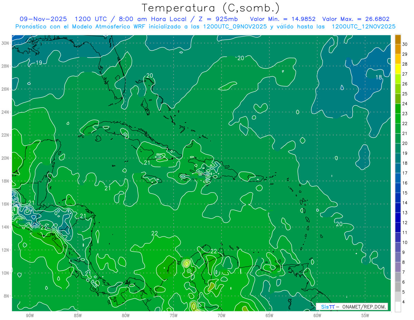
Task: Click the '65W' longitude axis label
Action: coord(269,315)
